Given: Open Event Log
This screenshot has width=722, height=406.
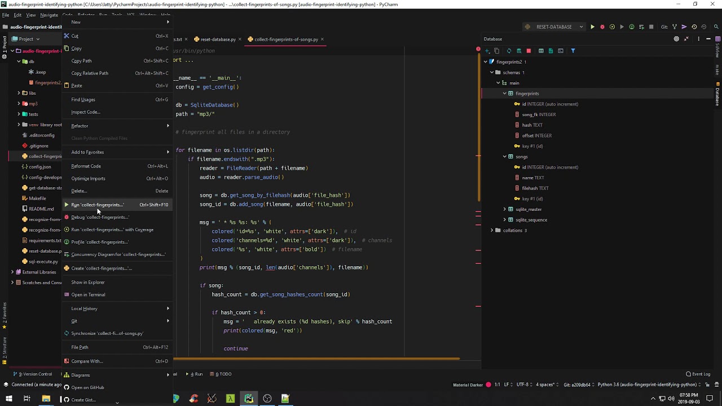Looking at the screenshot, I should [x=698, y=374].
